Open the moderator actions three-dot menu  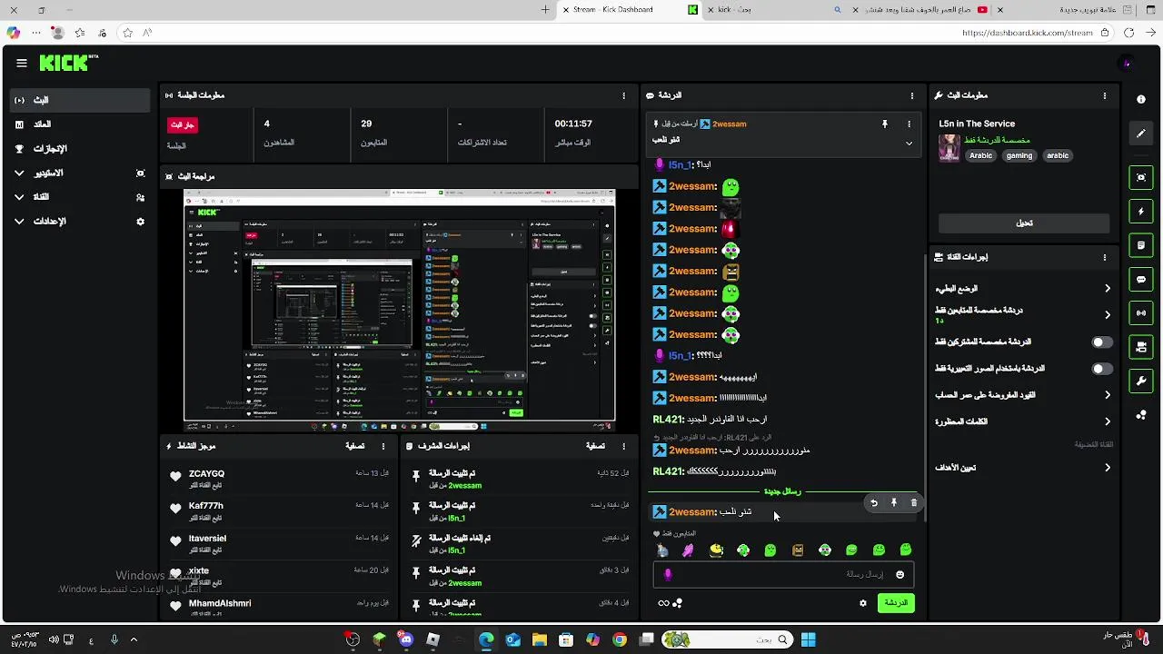tap(623, 446)
